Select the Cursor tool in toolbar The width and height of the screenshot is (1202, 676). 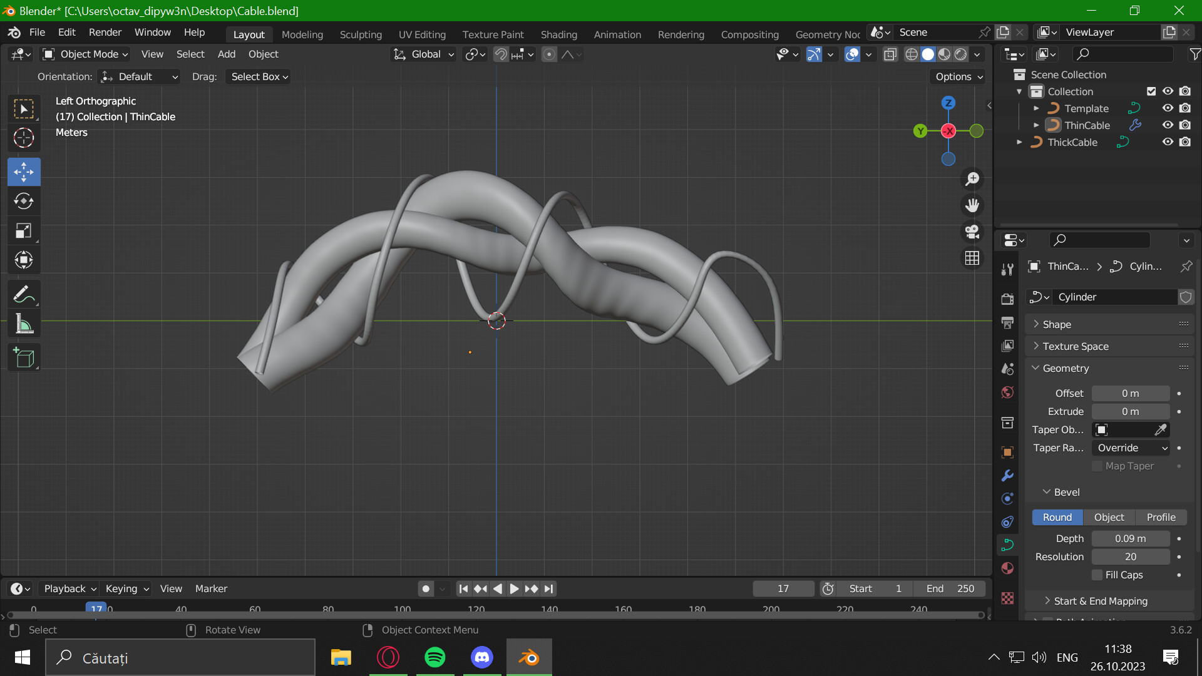(x=24, y=138)
